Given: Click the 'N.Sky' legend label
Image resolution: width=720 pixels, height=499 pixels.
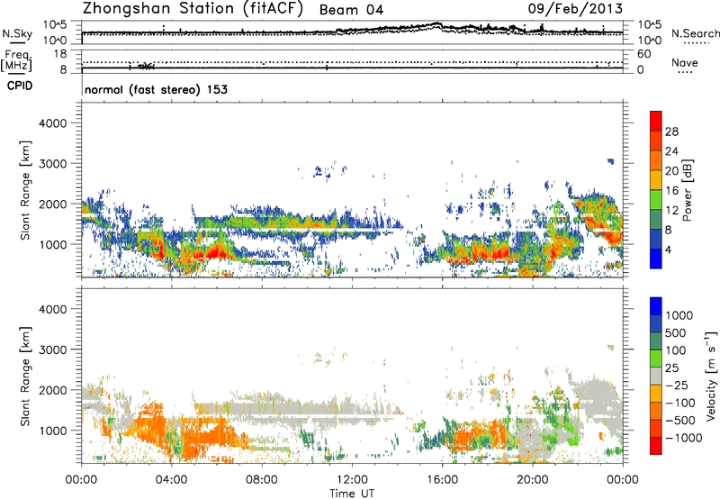Looking at the screenshot, I should click(x=17, y=33).
